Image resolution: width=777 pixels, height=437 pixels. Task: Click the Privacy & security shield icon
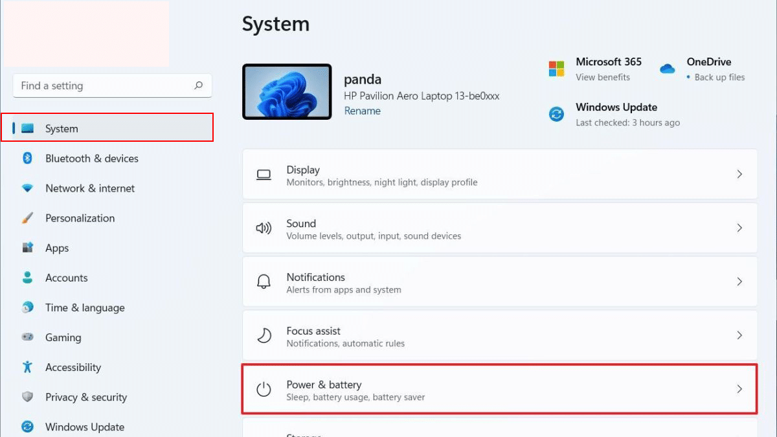27,397
